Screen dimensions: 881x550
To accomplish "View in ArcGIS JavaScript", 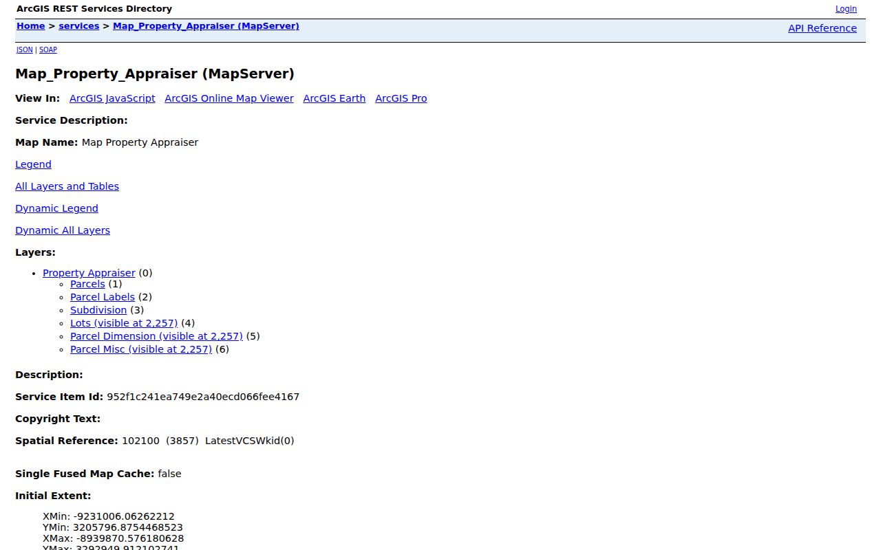I will (112, 98).
